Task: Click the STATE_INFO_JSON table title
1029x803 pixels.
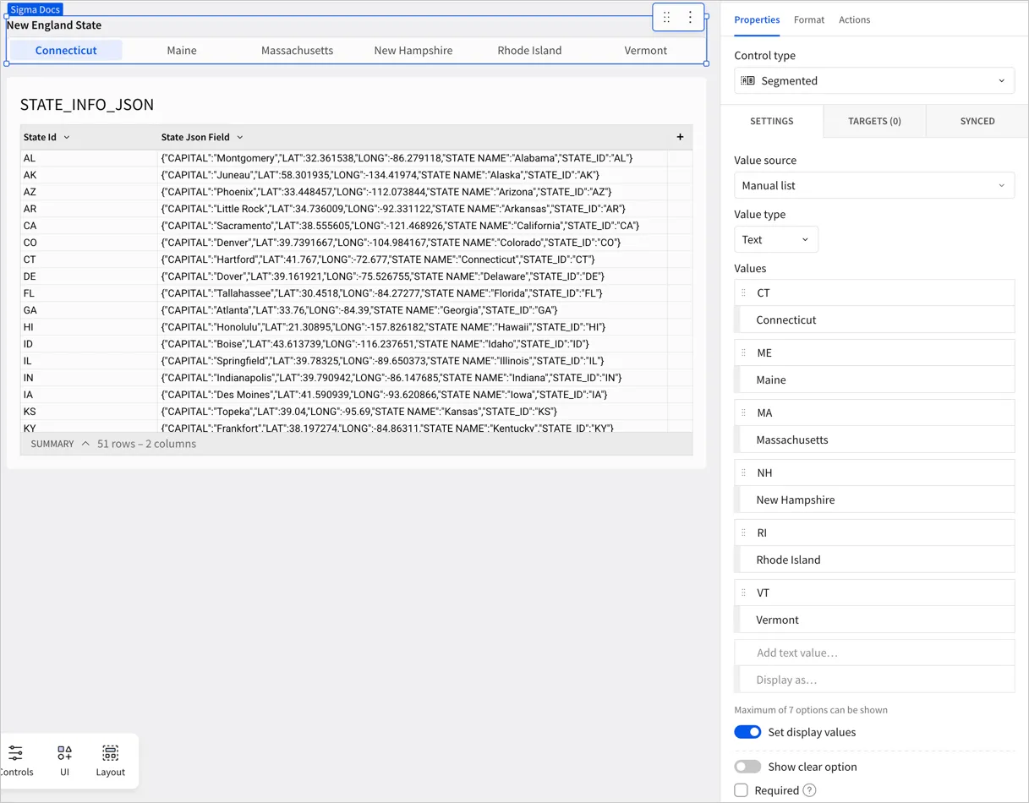Action: 87,105
